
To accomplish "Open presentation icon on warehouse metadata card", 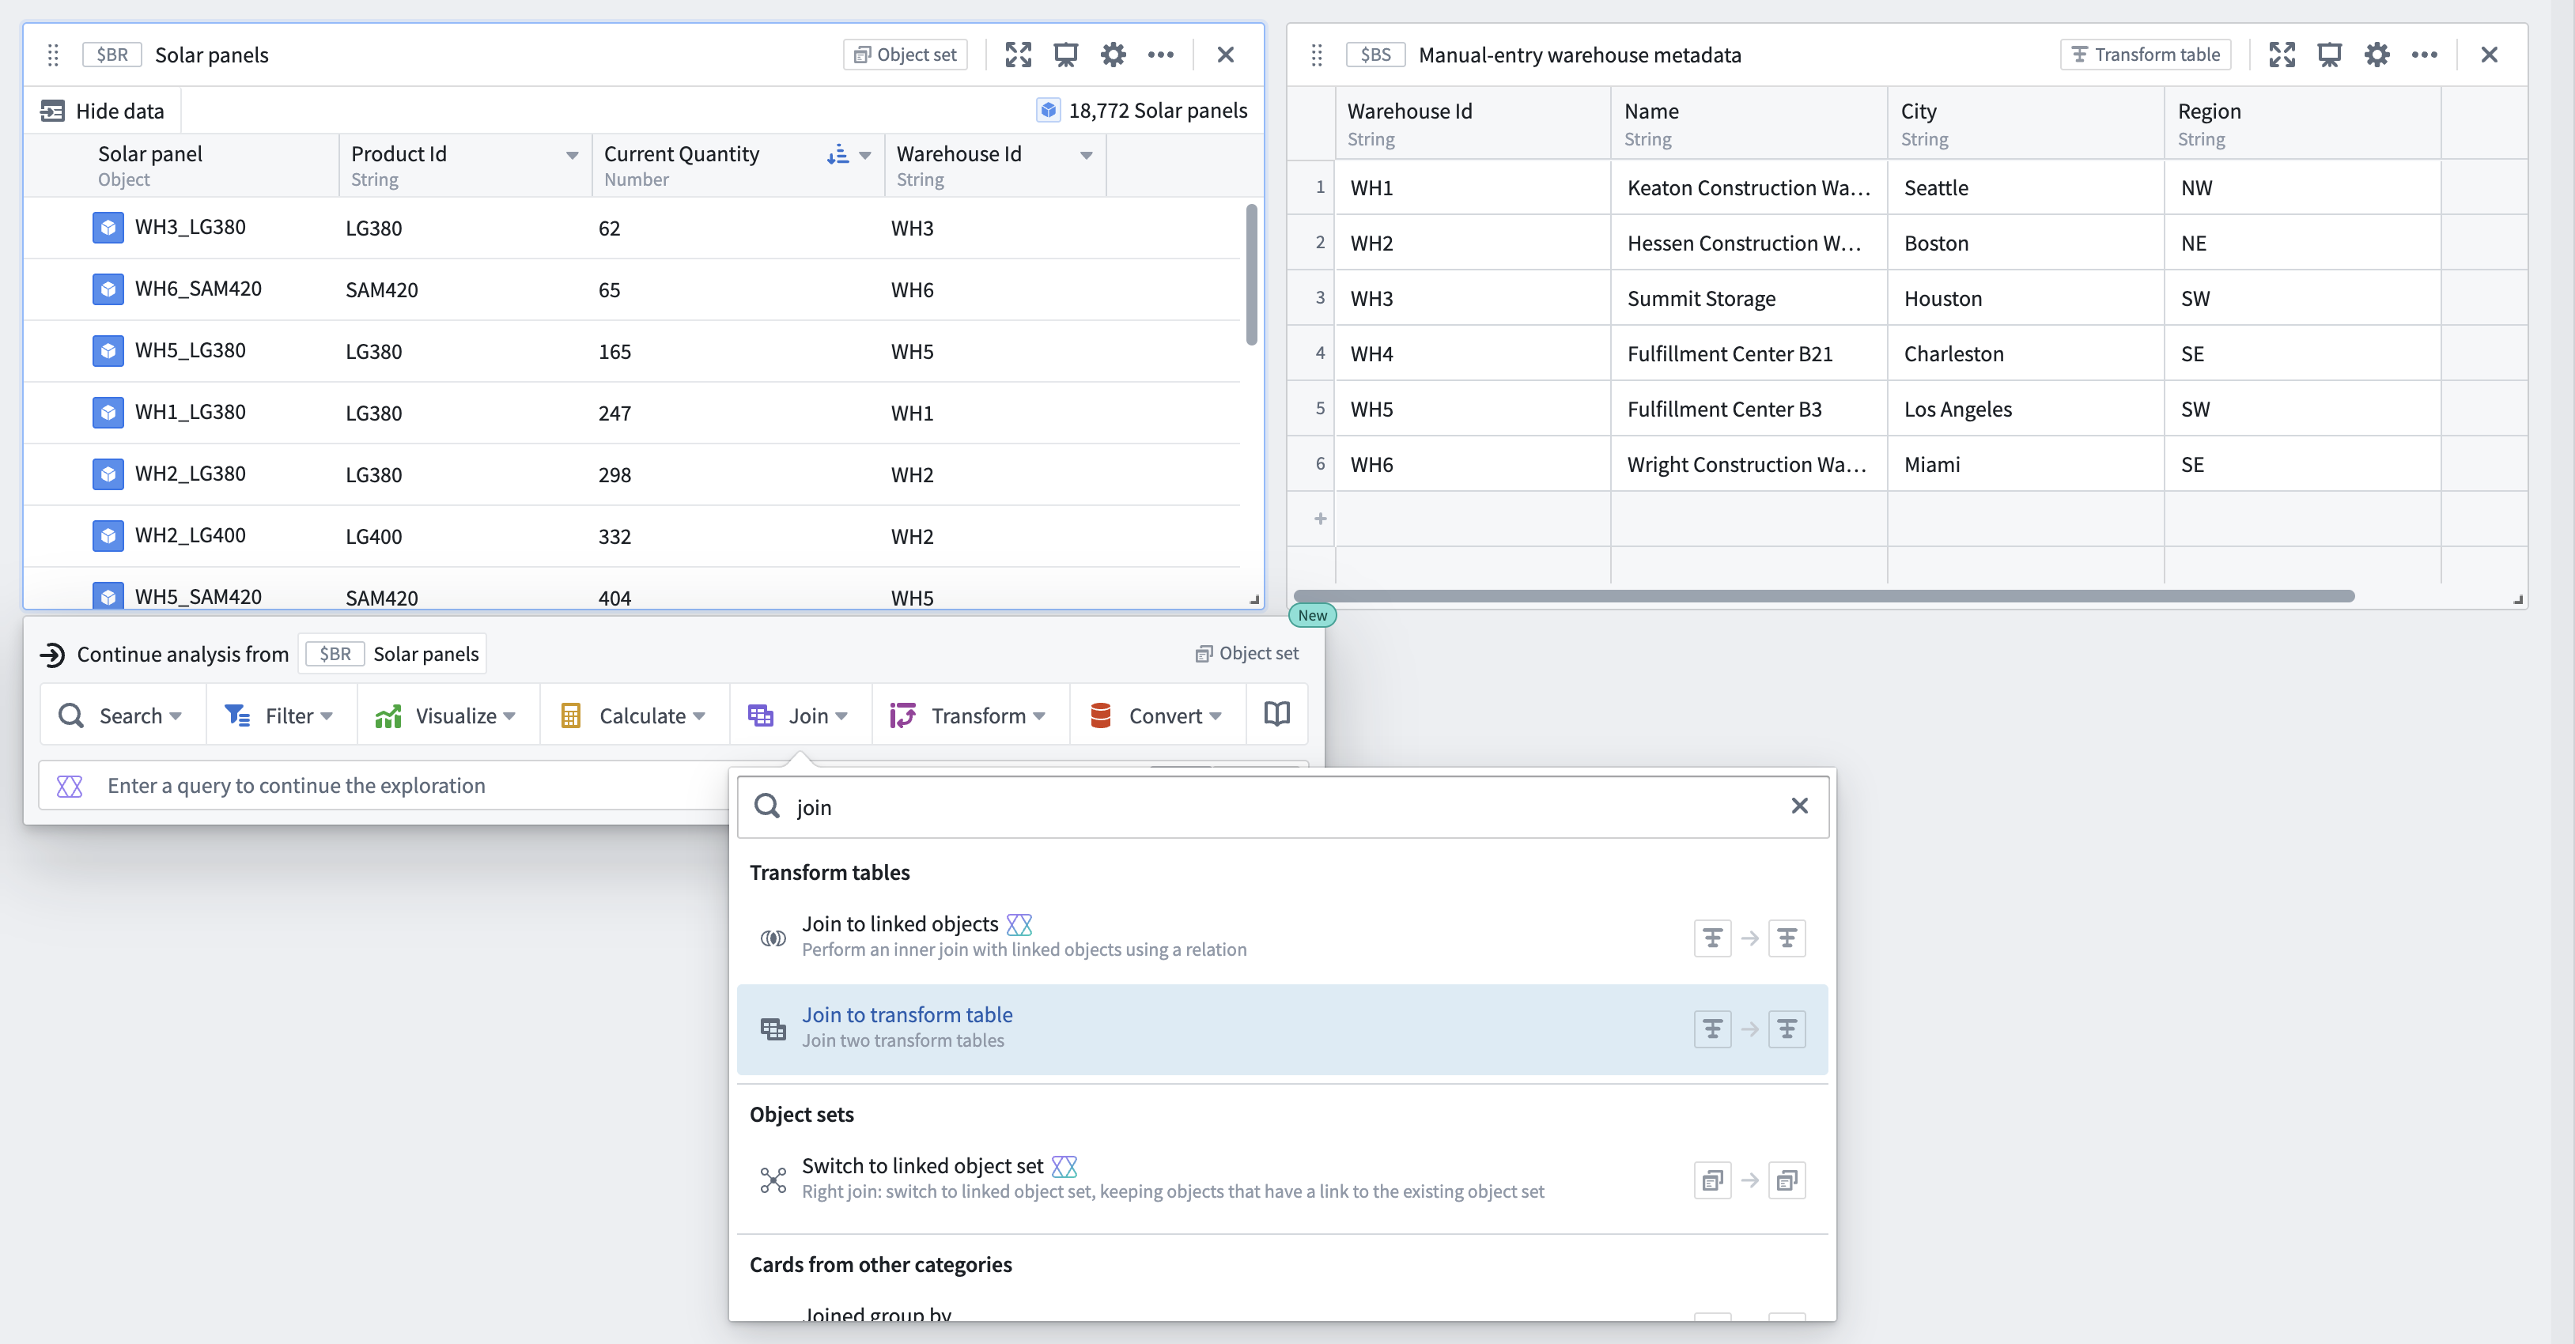I will pos(2329,55).
